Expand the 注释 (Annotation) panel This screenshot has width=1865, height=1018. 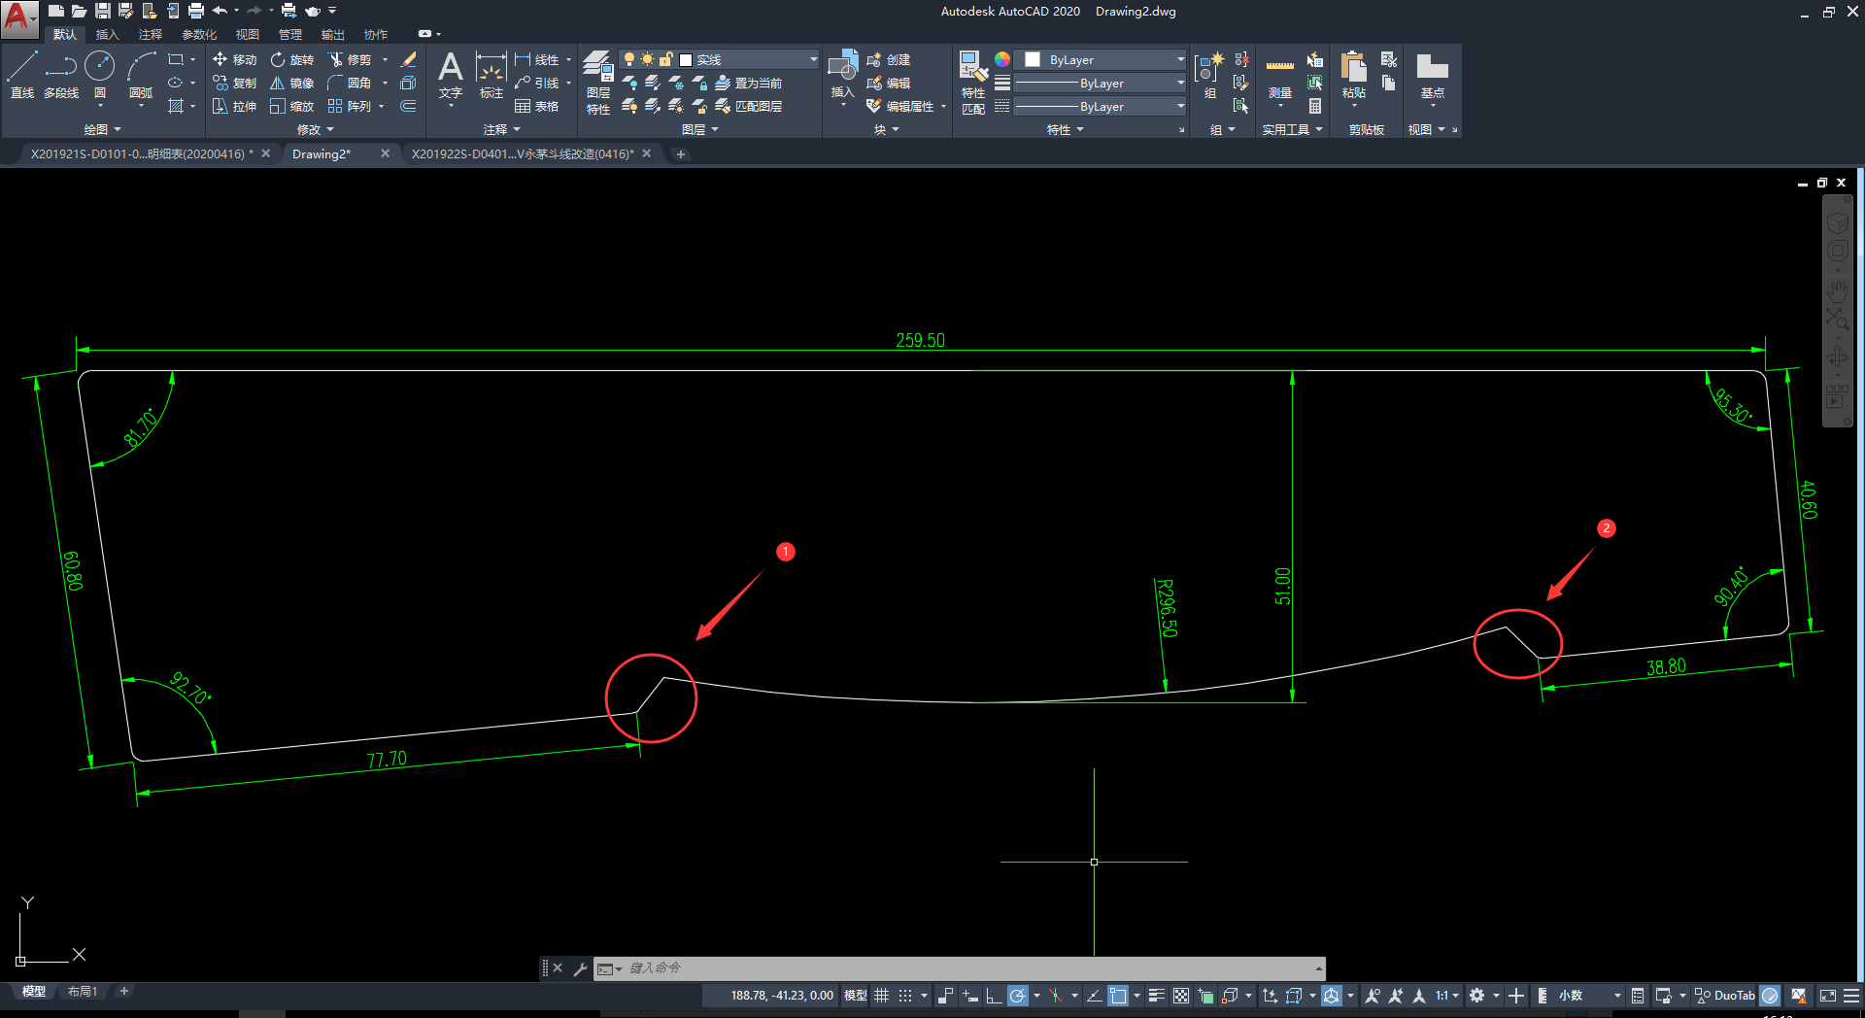501,129
